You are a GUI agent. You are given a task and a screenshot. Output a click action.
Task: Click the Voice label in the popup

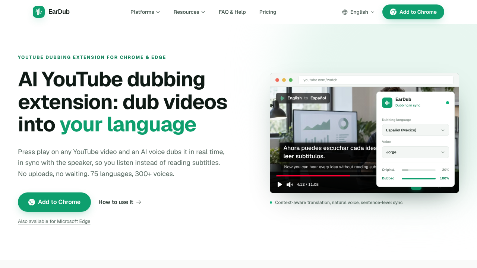click(386, 142)
